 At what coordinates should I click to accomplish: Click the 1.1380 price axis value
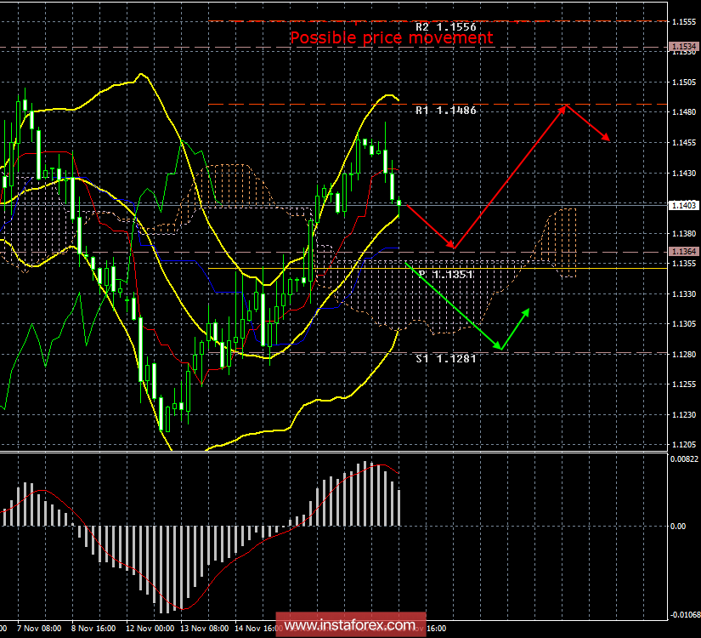tap(684, 234)
